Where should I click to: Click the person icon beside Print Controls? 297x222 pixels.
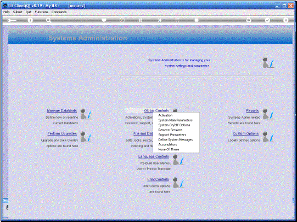coord(178,183)
